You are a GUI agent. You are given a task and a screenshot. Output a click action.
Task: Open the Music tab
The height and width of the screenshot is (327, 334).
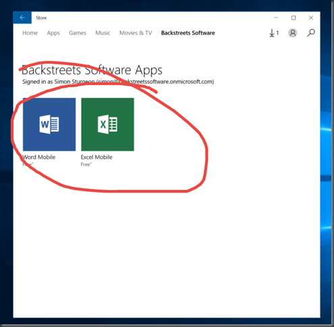click(x=103, y=33)
